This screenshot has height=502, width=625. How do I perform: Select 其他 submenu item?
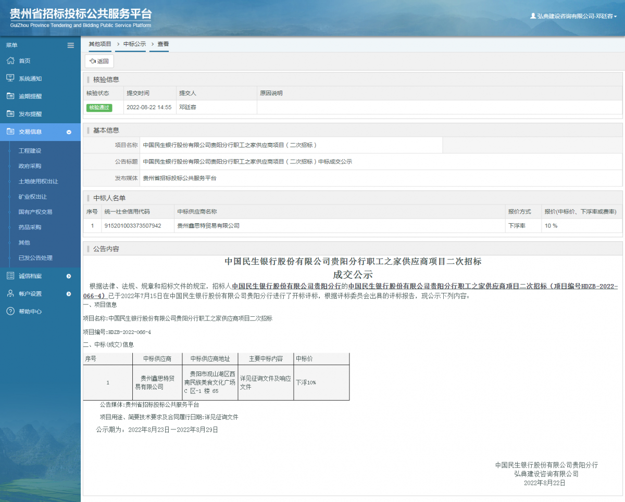point(24,242)
